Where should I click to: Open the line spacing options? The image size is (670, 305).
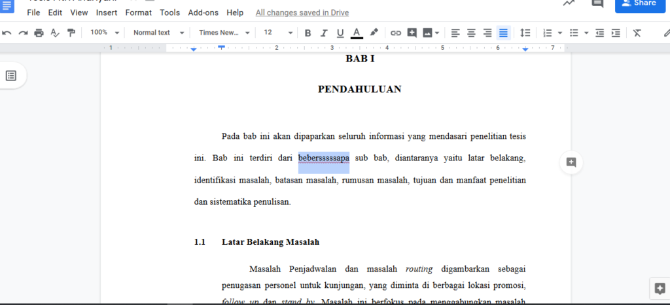525,33
